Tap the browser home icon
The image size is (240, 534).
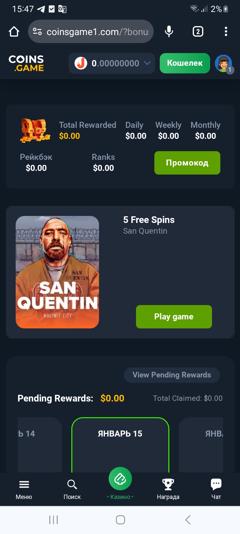(x=14, y=32)
